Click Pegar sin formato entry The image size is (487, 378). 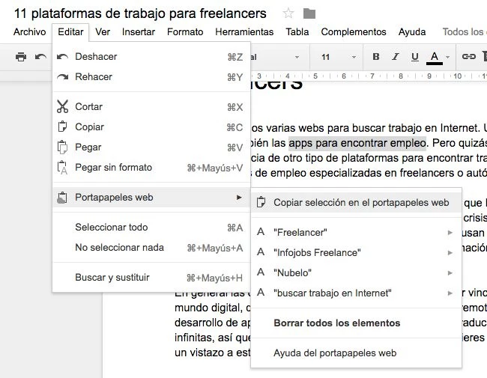click(113, 168)
